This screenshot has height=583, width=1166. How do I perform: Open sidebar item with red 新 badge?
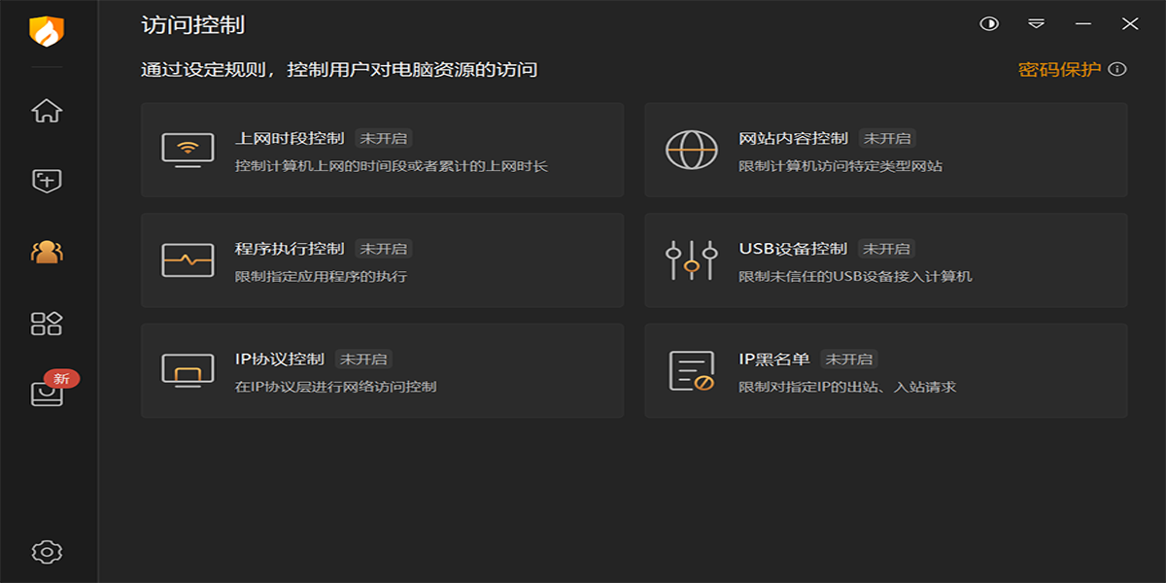[x=47, y=394]
